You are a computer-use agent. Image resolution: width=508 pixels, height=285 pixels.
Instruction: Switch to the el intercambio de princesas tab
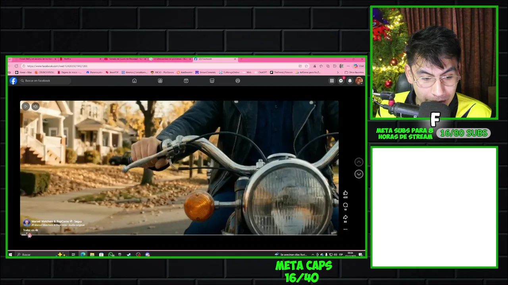[x=170, y=59]
